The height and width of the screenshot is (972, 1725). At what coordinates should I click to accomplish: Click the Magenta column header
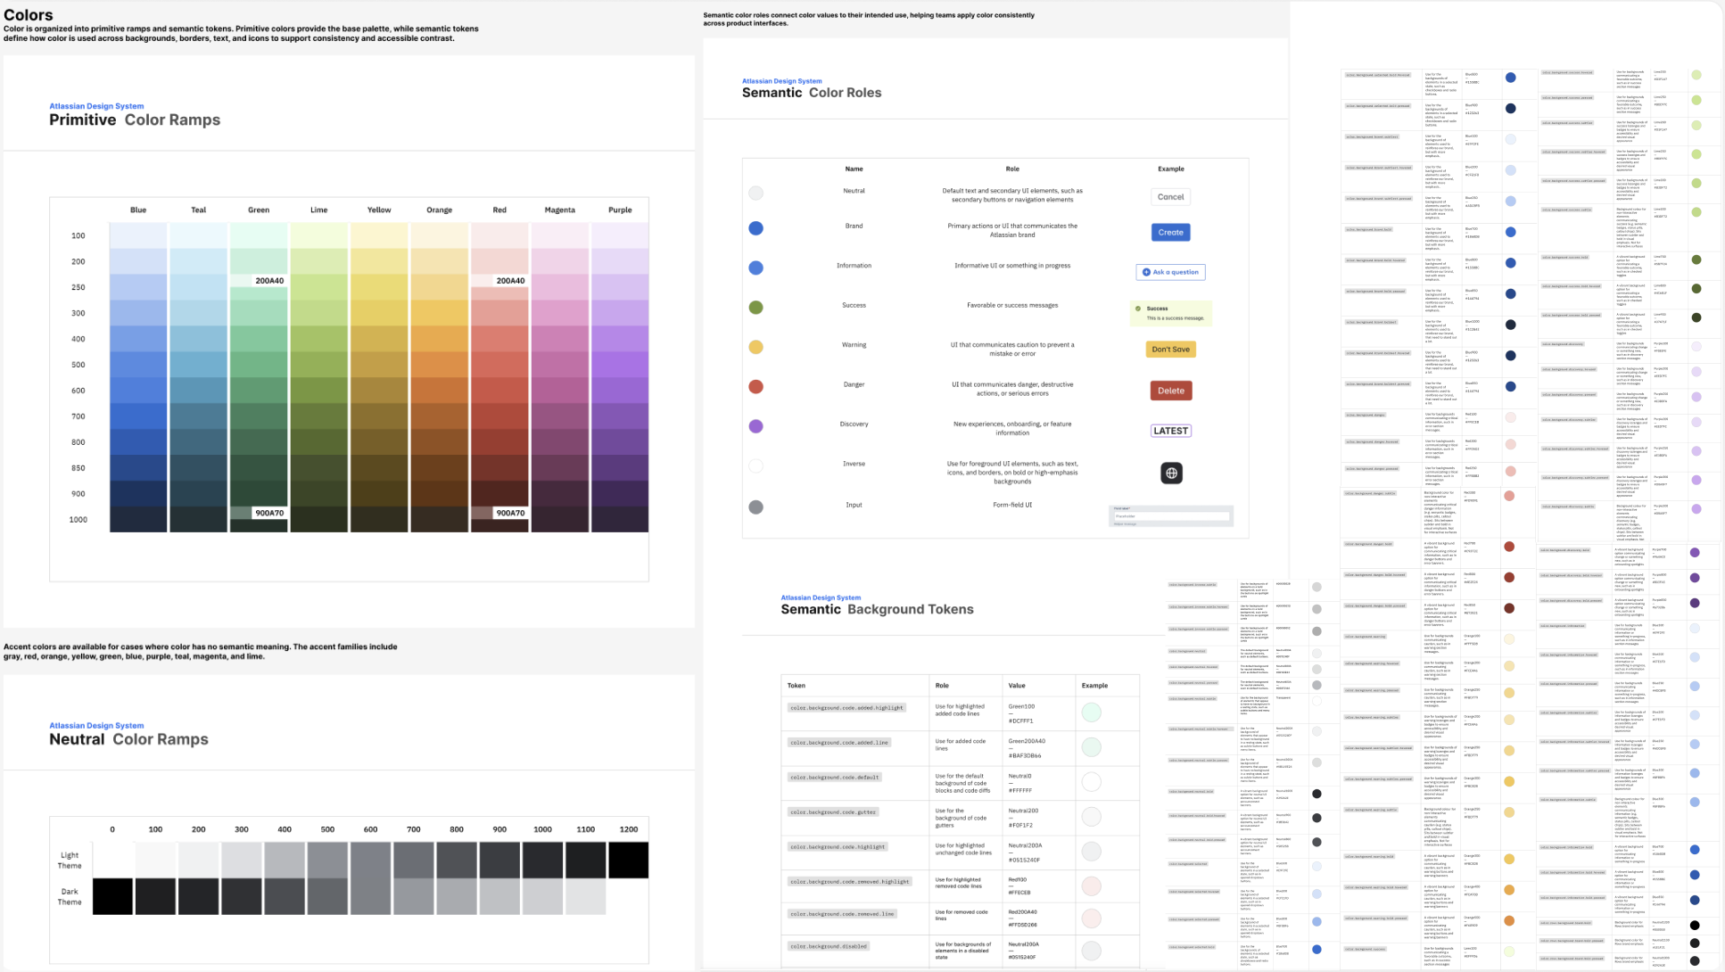[559, 210]
